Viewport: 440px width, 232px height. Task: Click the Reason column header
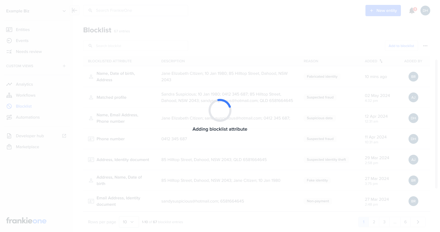click(x=311, y=61)
